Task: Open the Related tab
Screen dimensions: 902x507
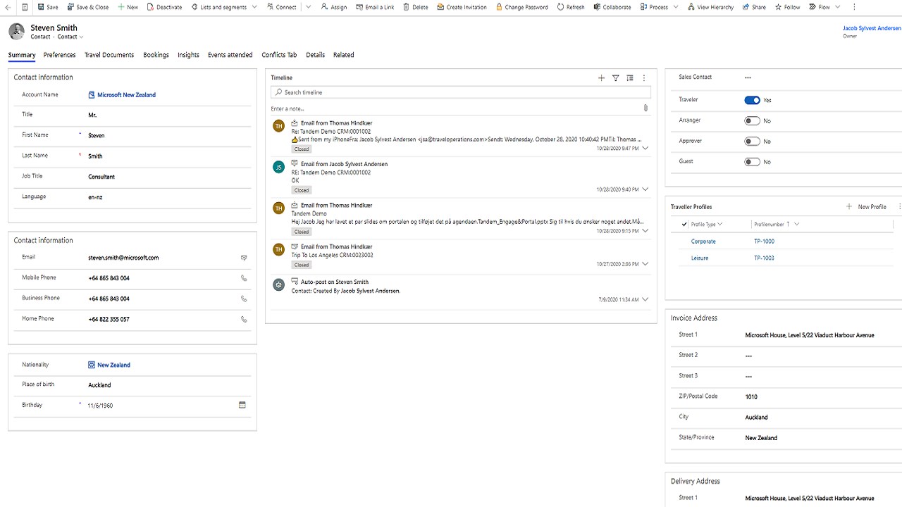Action: (x=343, y=55)
